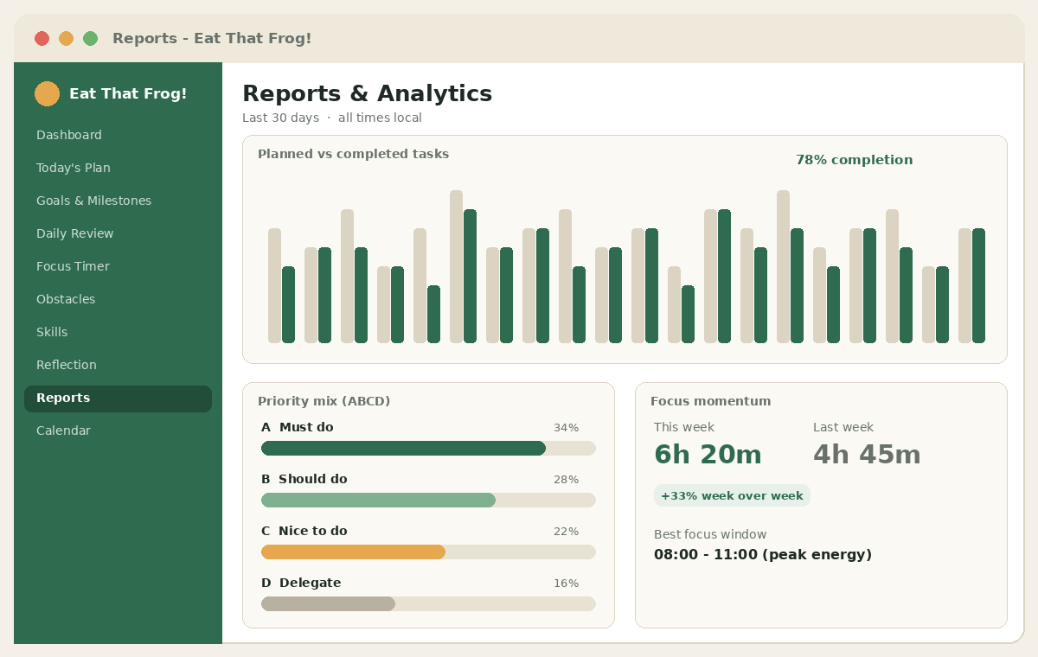Click the Eat That Frog! sidebar title

pyautogui.click(x=128, y=93)
